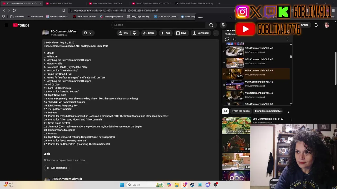The image size is (337, 189).
Task: Open Vimm's Lair bookmark
Action: 86,17
